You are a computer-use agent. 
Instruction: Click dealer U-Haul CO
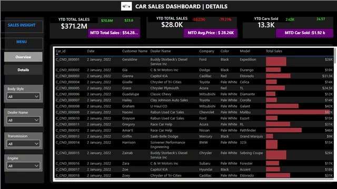point(158,106)
